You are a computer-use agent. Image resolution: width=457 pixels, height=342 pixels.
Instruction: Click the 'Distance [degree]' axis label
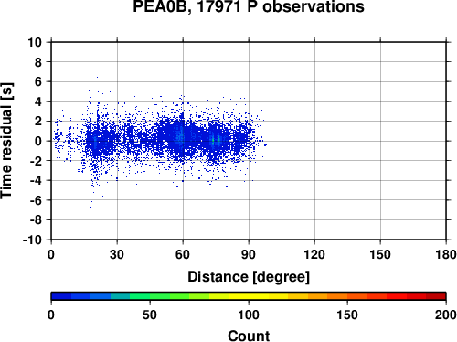pyautogui.click(x=249, y=277)
